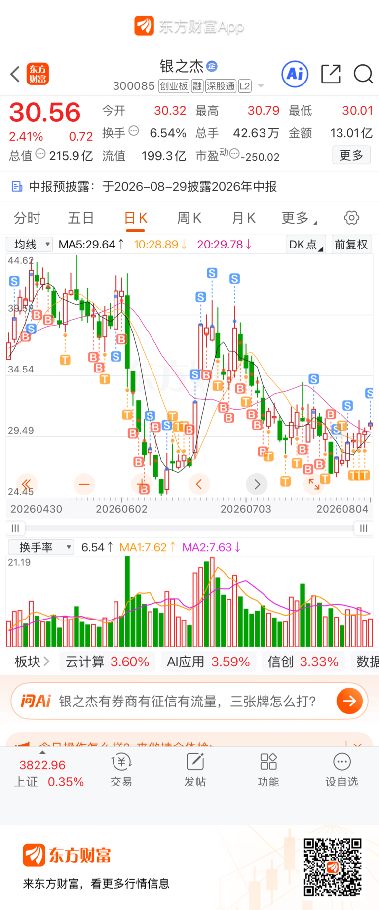The width and height of the screenshot is (379, 910).
Task: Switch to the 分时 tab
Action: [x=27, y=218]
